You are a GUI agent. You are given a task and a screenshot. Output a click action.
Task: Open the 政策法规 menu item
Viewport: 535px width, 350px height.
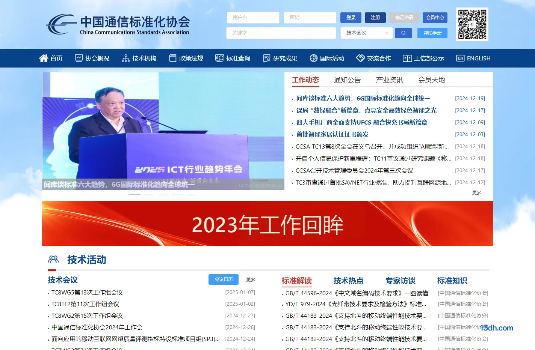(191, 58)
